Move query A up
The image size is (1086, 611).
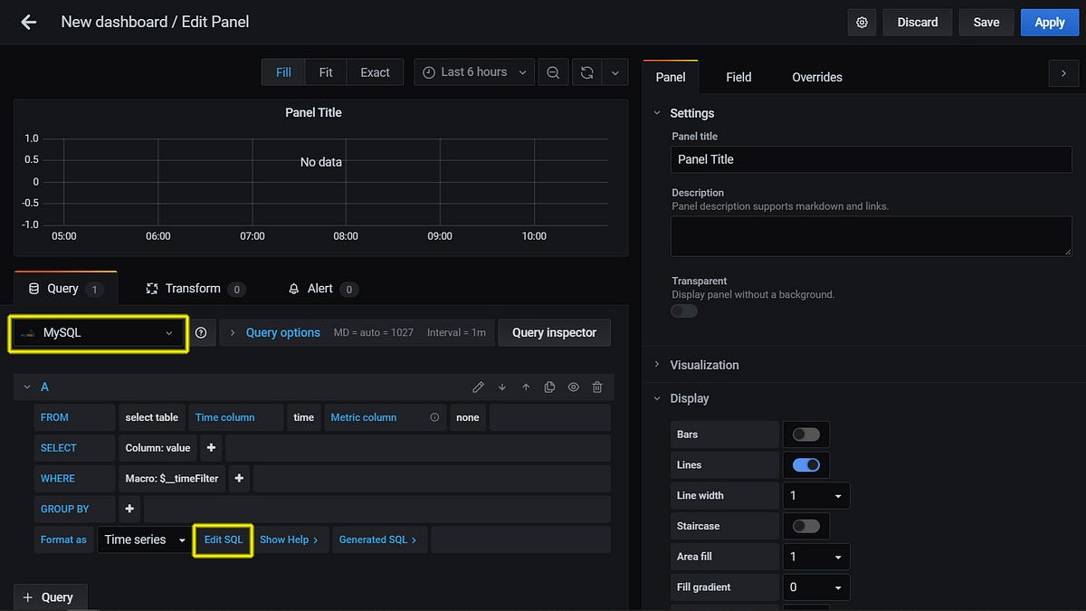pyautogui.click(x=526, y=387)
